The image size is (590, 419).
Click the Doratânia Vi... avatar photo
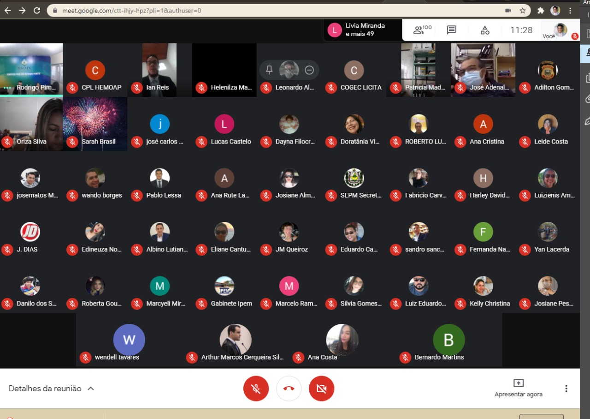coord(354,124)
